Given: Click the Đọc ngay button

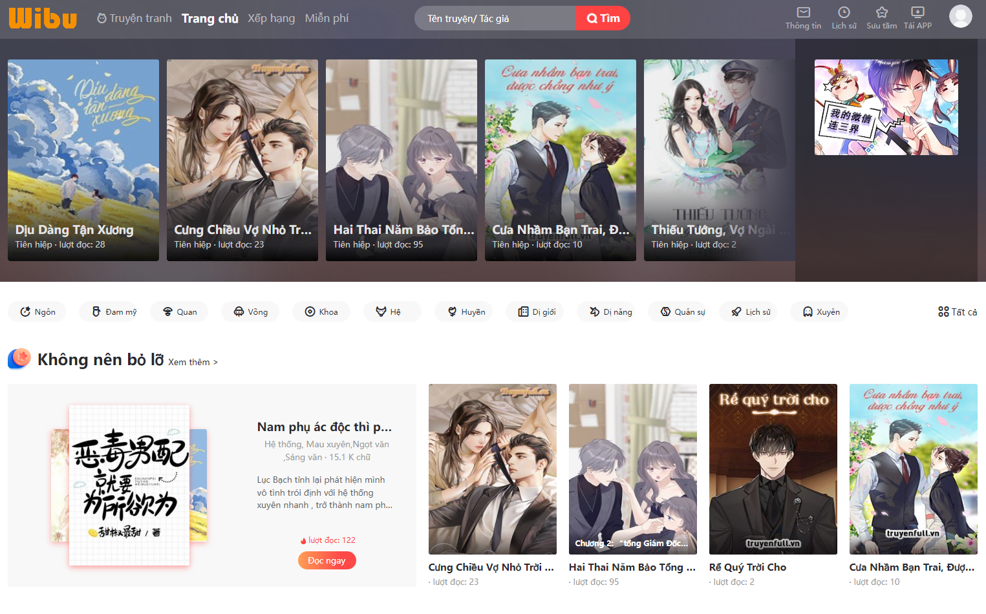Looking at the screenshot, I should click(x=327, y=560).
